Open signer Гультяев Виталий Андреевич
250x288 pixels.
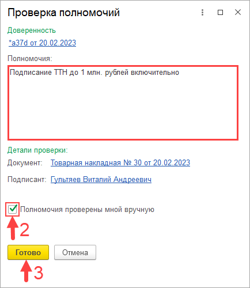coord(101,180)
